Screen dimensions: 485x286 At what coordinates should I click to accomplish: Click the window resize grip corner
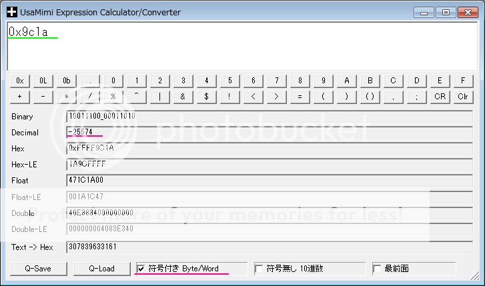(x=474, y=276)
